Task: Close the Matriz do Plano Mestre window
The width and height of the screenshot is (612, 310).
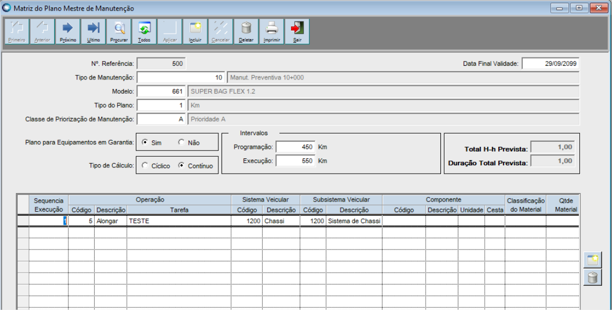Action: coord(599,8)
